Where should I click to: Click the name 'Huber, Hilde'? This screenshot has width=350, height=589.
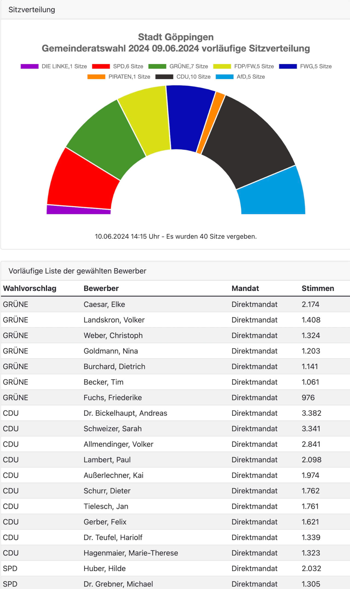click(104, 568)
